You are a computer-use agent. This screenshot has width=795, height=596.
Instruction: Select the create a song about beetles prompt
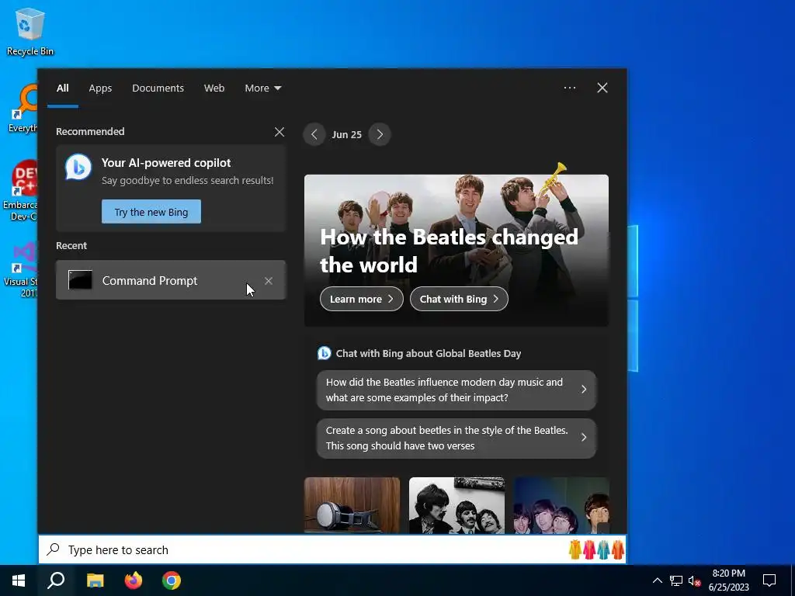457,438
